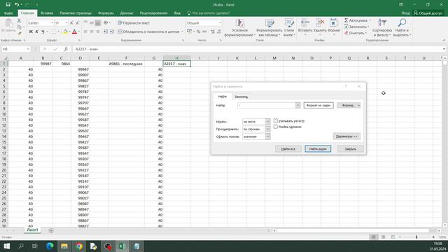Viewport: 448px width, 252px height.
Task: Open the Excel icon in the taskbar
Action: point(122,246)
